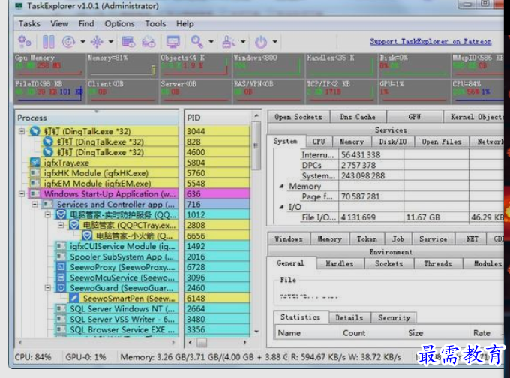Viewport: 510px width, 378px height.
Task: Click the Spooler SubSystem App process icon
Action: 61,256
